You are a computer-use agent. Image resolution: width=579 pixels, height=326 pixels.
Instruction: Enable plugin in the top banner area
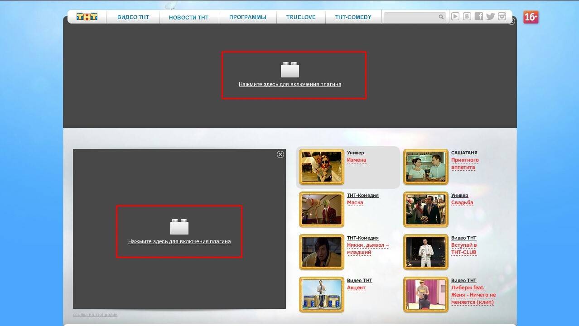(x=289, y=84)
